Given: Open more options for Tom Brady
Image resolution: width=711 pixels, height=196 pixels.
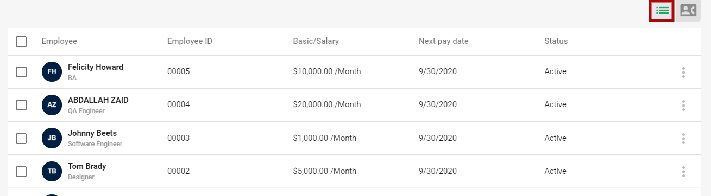Looking at the screenshot, I should 683,171.
